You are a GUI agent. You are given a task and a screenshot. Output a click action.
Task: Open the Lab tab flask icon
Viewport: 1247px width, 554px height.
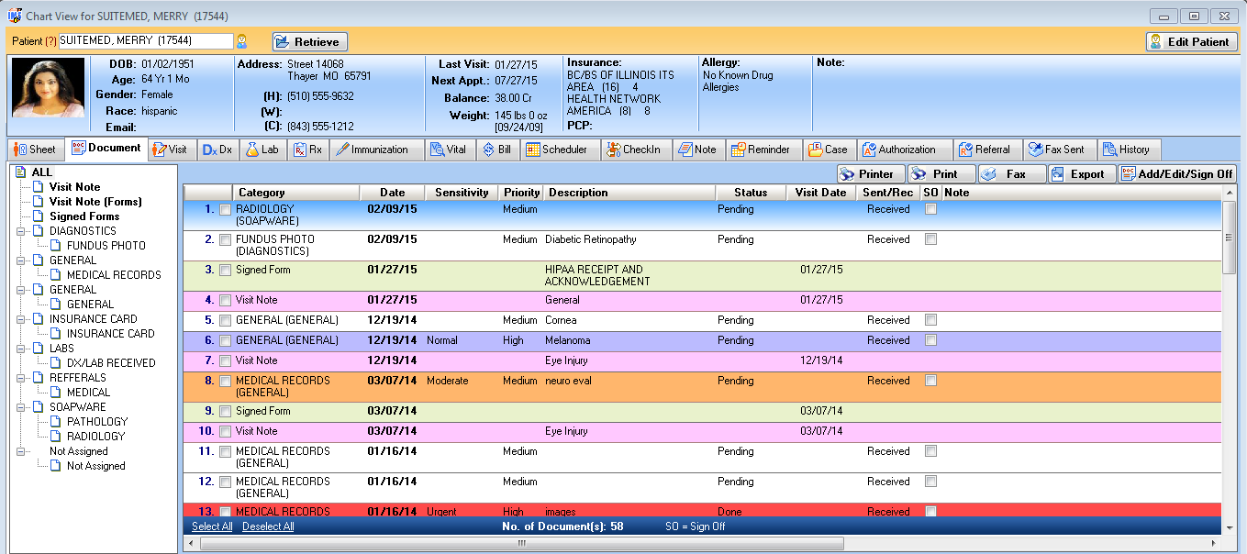coord(252,150)
